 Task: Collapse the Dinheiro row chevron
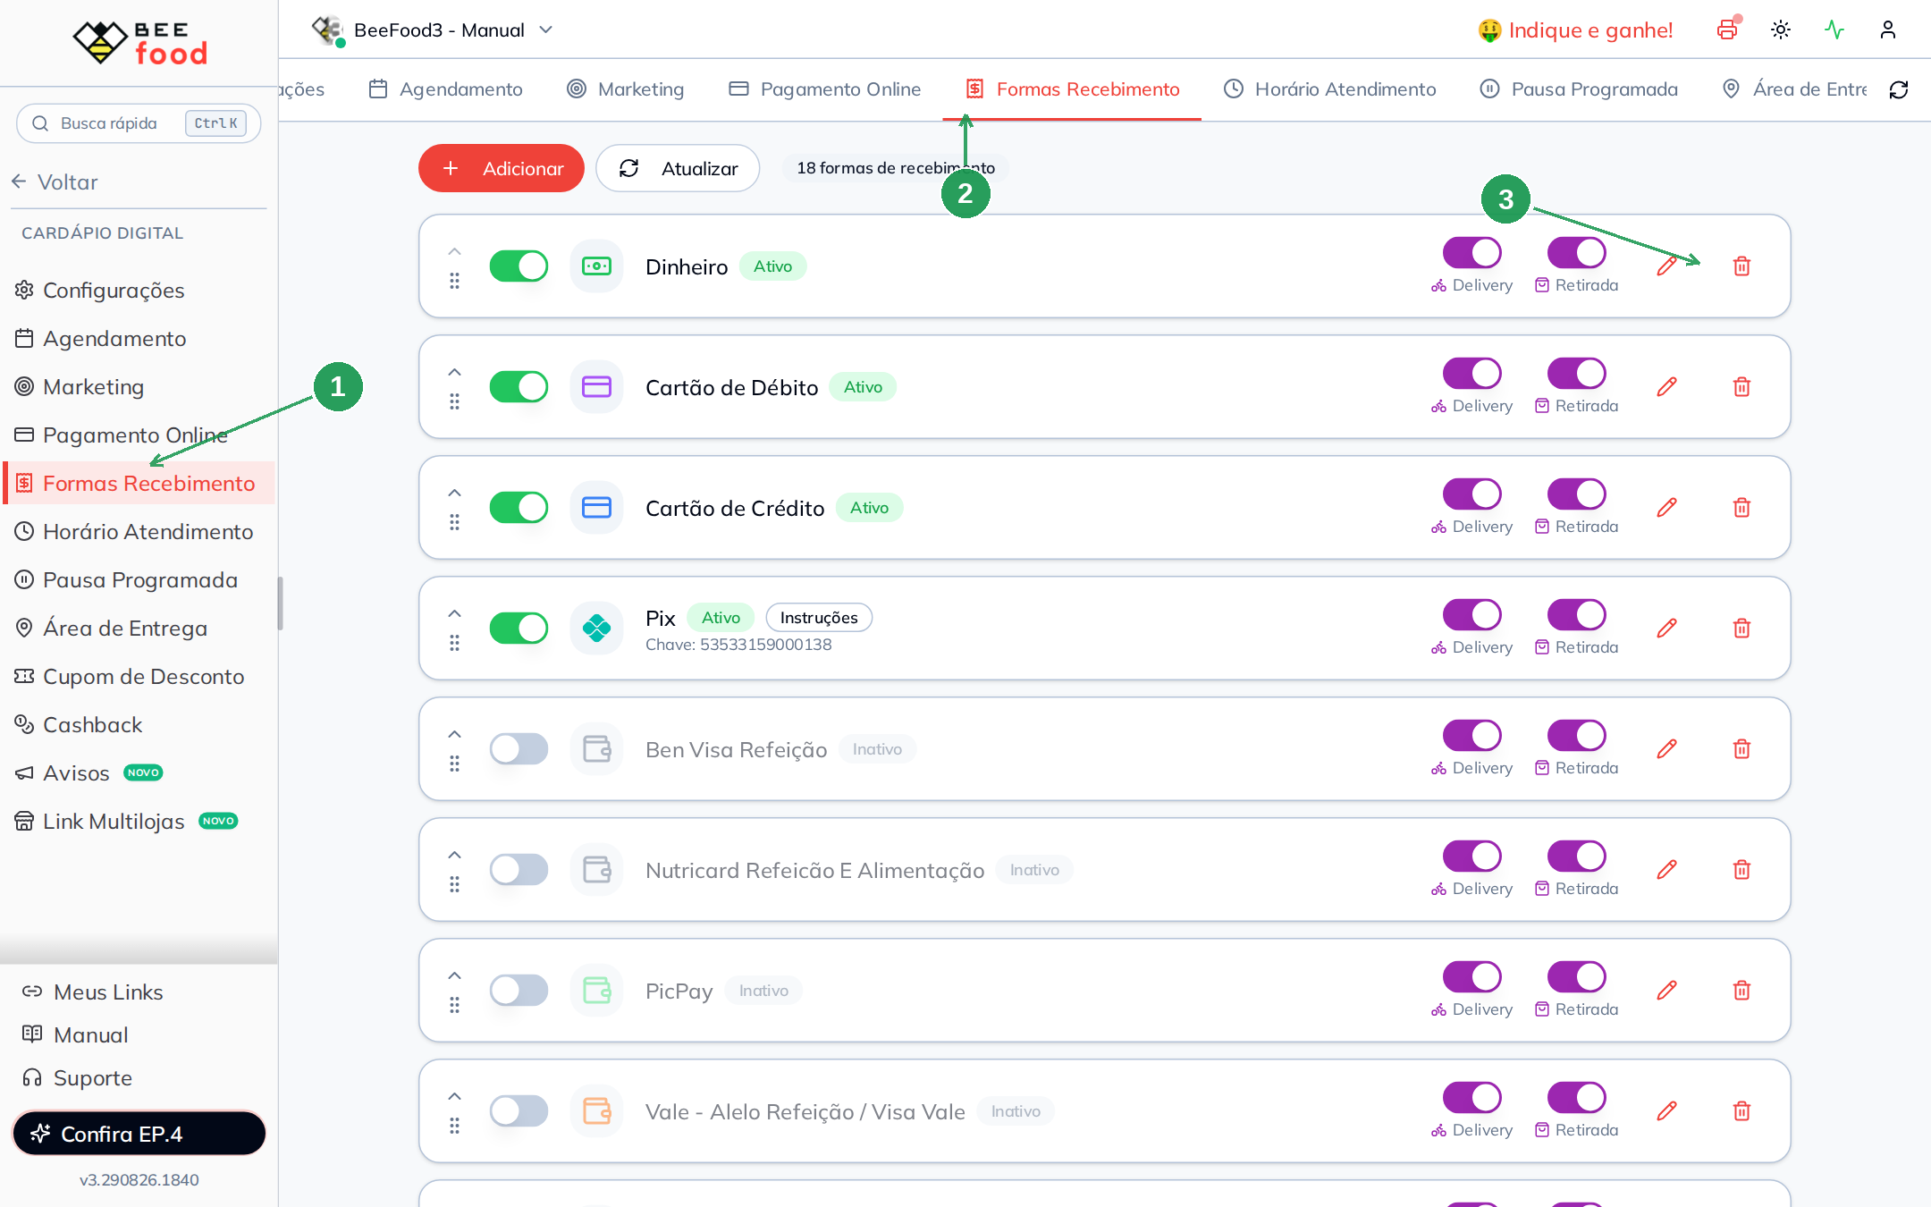(x=454, y=251)
